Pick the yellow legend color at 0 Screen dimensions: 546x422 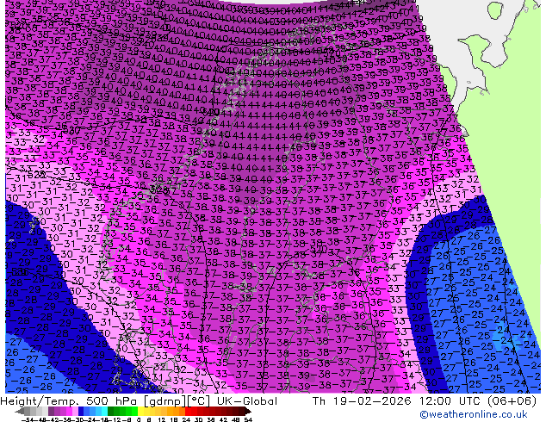tap(140, 412)
